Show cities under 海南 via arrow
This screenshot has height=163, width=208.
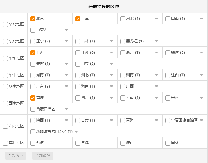point(112,86)
